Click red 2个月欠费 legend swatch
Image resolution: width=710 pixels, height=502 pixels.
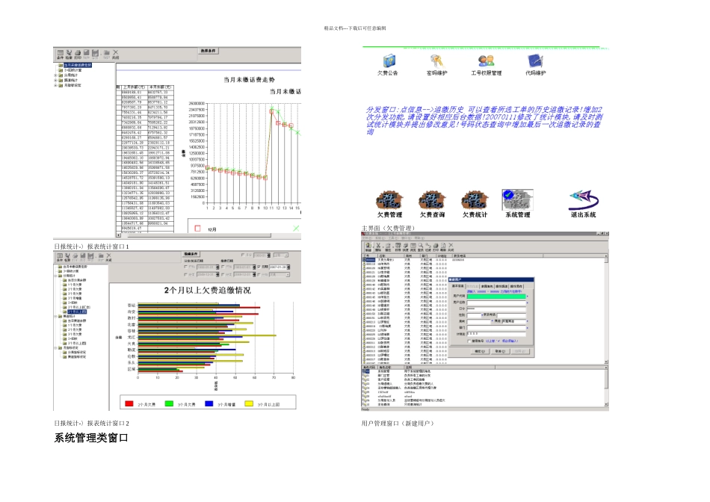(129, 403)
